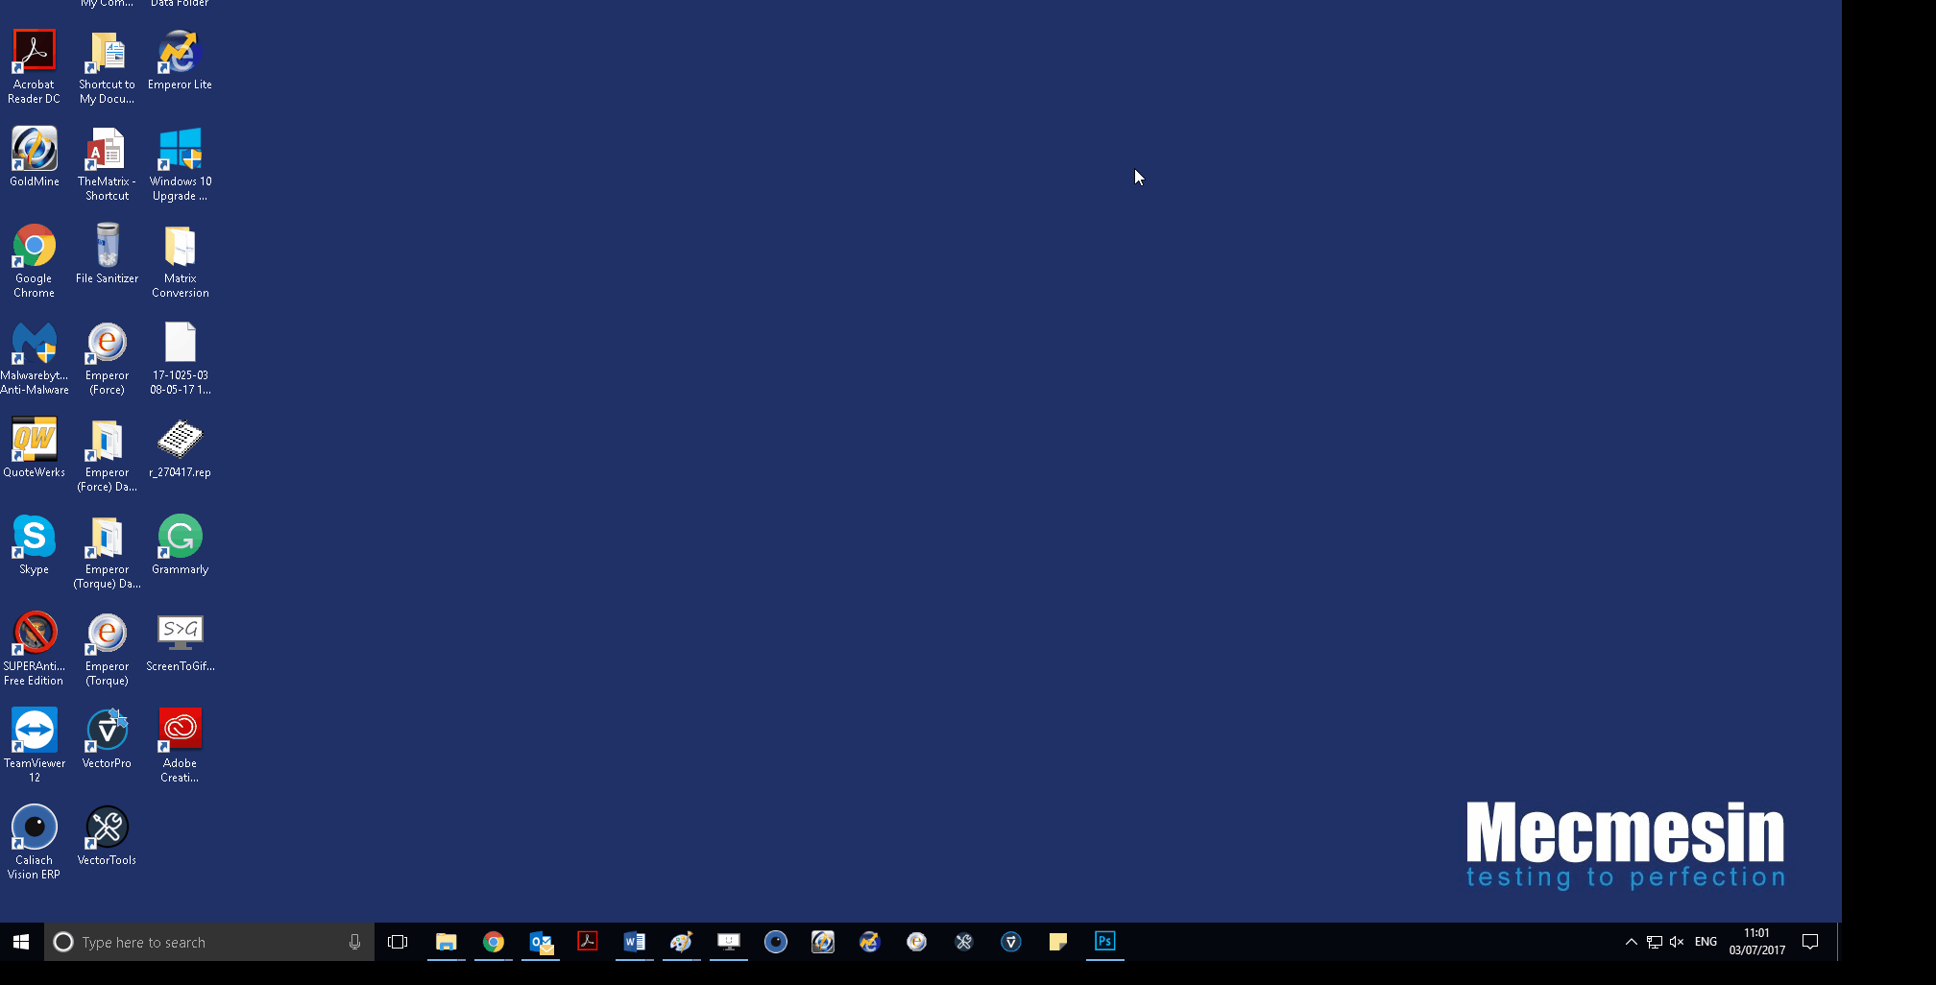Viewport: 1936px width, 985px height.
Task: Open Task View from the taskbar
Action: click(398, 942)
